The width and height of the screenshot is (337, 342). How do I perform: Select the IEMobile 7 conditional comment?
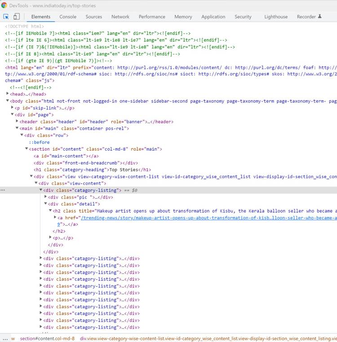click(98, 33)
